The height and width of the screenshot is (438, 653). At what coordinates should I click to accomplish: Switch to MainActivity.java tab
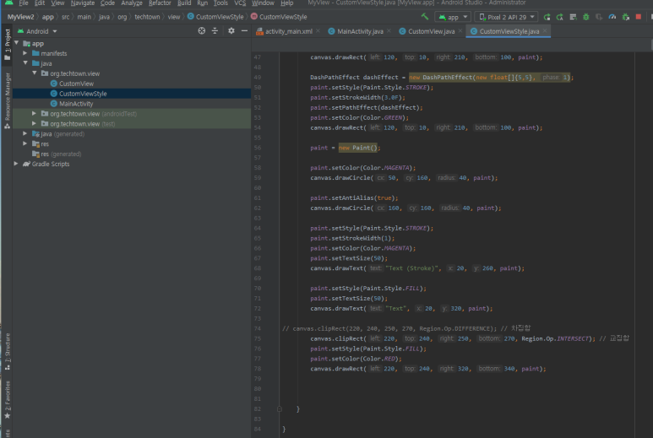(x=360, y=31)
